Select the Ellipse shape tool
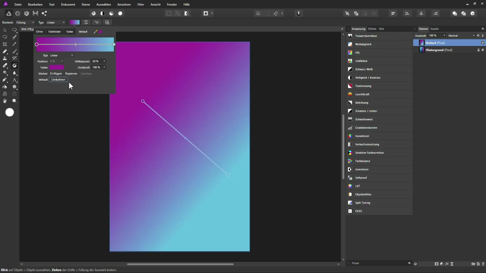The image size is (486, 273). 14,87
